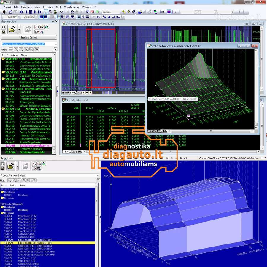
Task: Open Eprom dropdown in toolbar
Action: pos(111,12)
